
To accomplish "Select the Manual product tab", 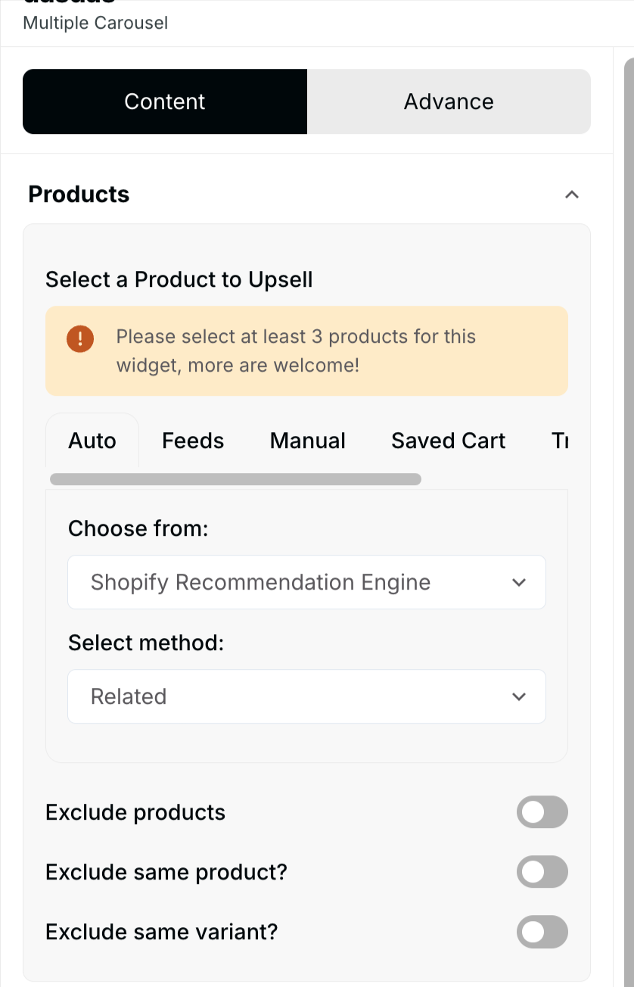I will point(307,441).
